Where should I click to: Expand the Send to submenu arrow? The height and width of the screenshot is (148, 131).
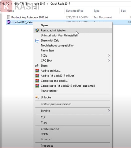pyautogui.click(x=109, y=111)
